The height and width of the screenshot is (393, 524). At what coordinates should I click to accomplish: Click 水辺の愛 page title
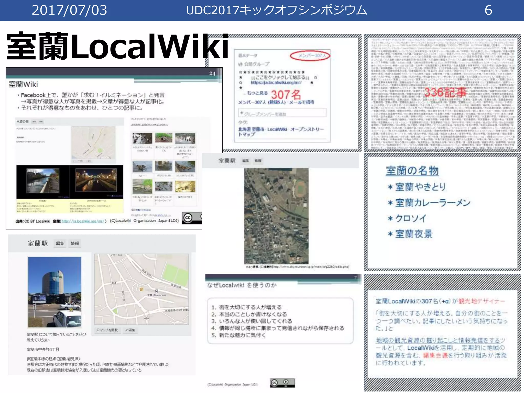(23, 121)
